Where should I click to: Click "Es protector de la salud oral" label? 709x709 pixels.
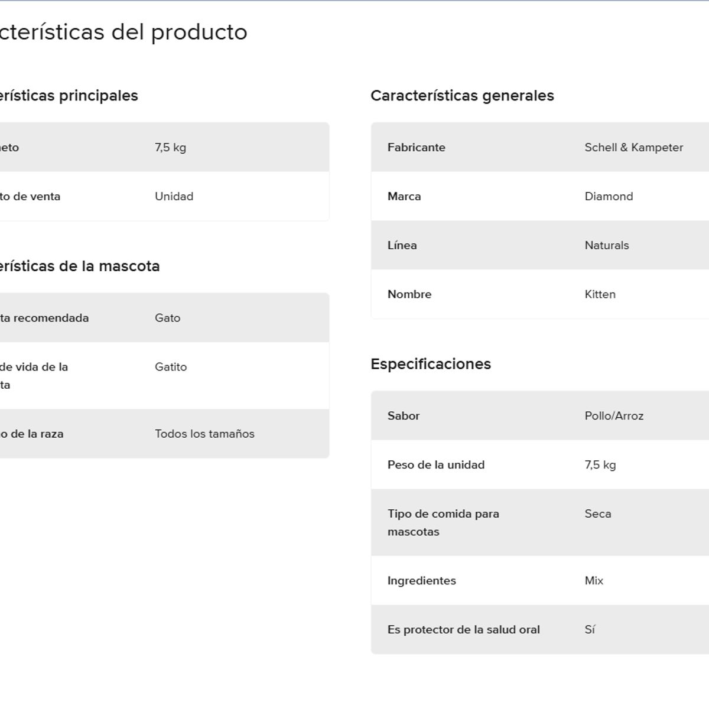464,630
